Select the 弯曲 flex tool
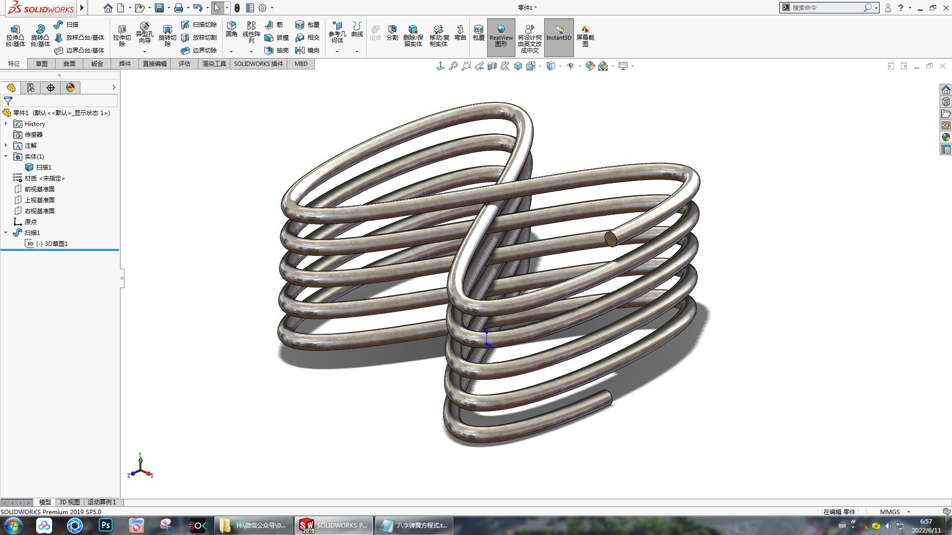 [x=460, y=33]
